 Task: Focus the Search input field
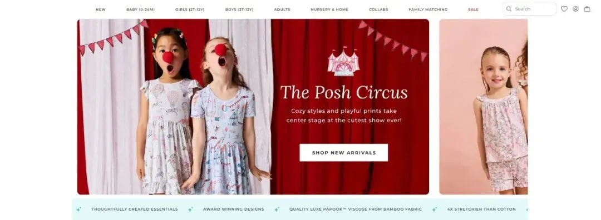[x=529, y=9]
